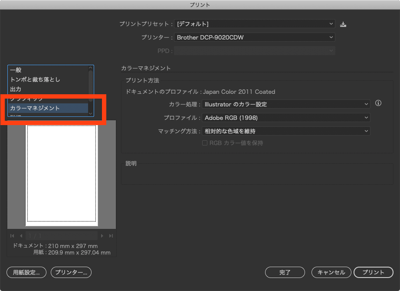
Task: Click the キャンセル button
Action: [331, 272]
